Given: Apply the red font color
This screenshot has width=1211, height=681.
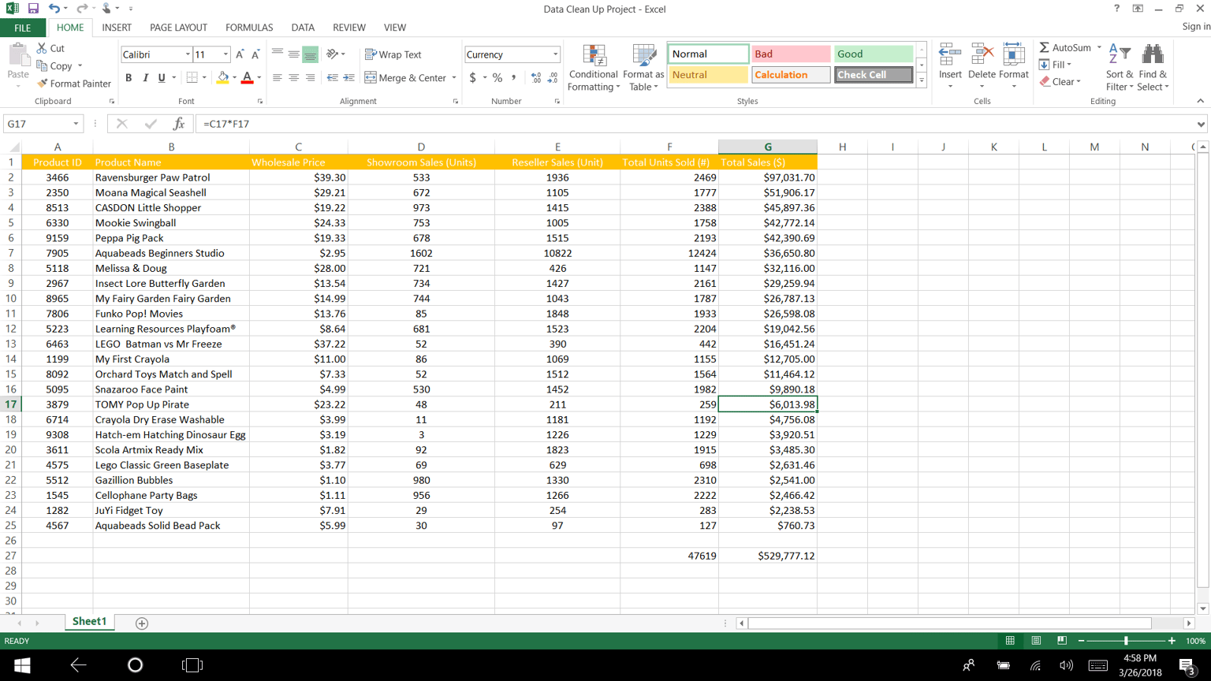Looking at the screenshot, I should [x=247, y=78].
